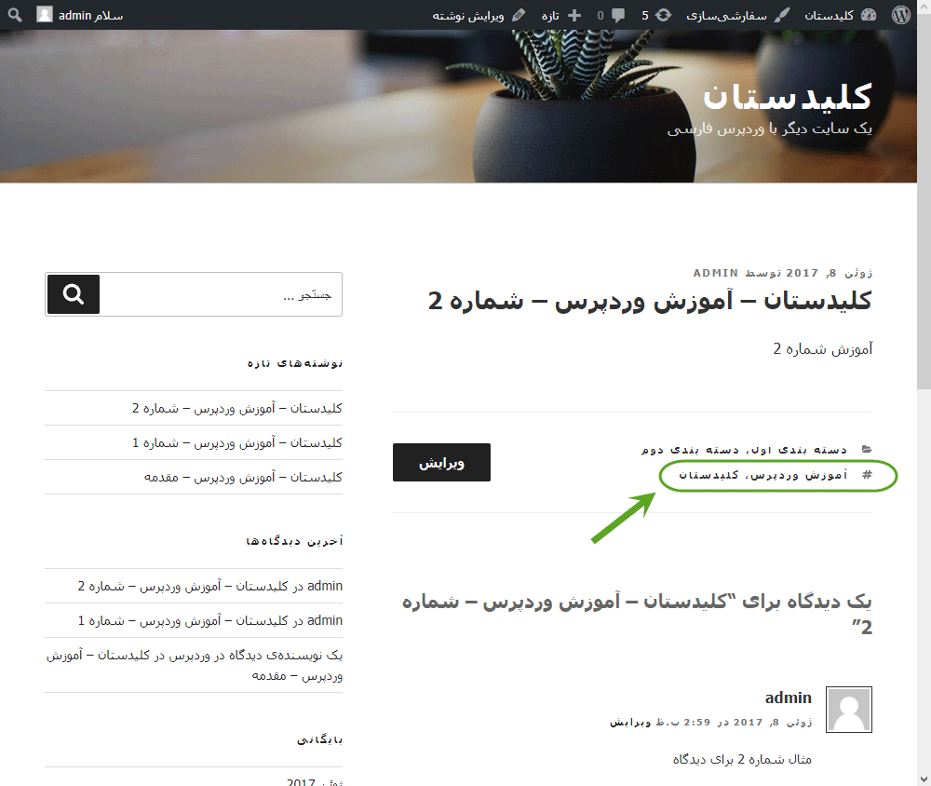Viewport: 931px width, 786px height.
Task: Open recent comment by admin on شماره 1
Action: [x=182, y=621]
